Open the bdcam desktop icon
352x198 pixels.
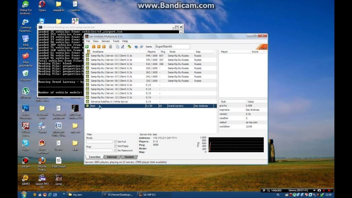click(25, 163)
